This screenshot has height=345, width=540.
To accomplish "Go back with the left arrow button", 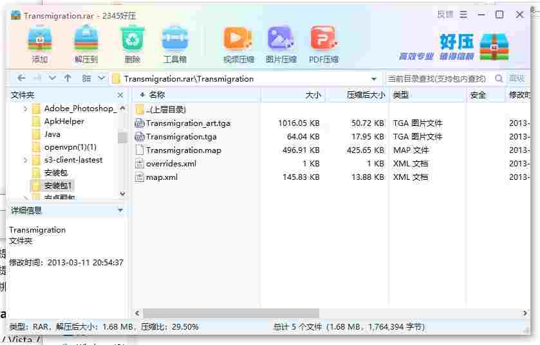I will (21, 78).
